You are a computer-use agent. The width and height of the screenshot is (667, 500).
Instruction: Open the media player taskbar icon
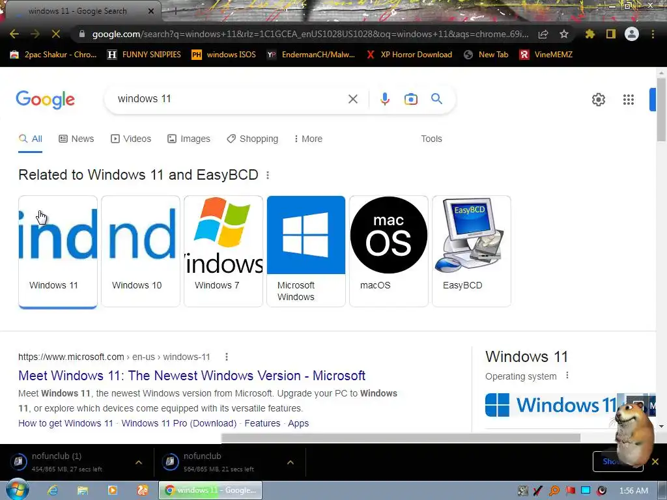113,490
